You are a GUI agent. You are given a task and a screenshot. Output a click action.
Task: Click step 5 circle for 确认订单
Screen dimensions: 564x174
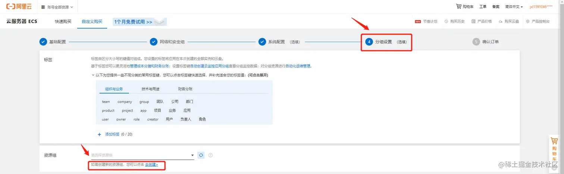(476, 42)
